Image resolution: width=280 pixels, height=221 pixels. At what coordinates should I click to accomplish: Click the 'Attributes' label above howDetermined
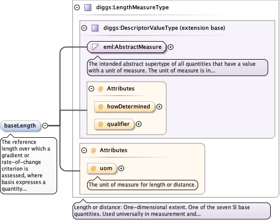coord(121,88)
